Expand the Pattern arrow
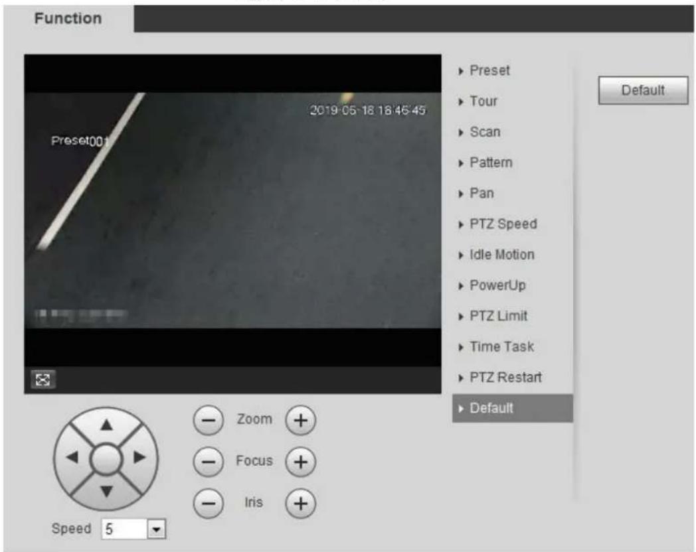The image size is (696, 552). click(461, 163)
